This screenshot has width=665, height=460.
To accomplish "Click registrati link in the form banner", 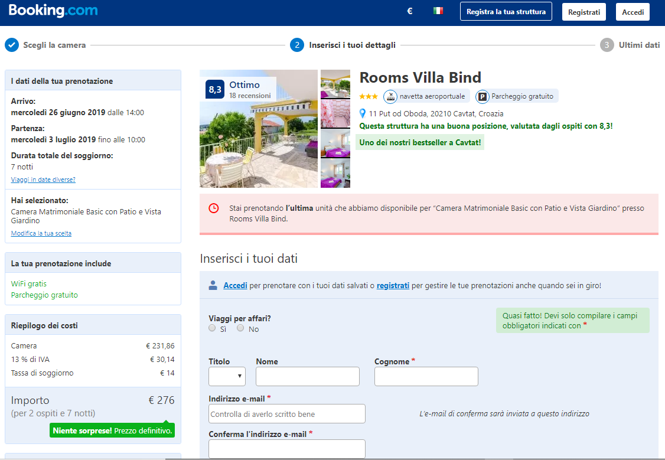I will coord(393,286).
